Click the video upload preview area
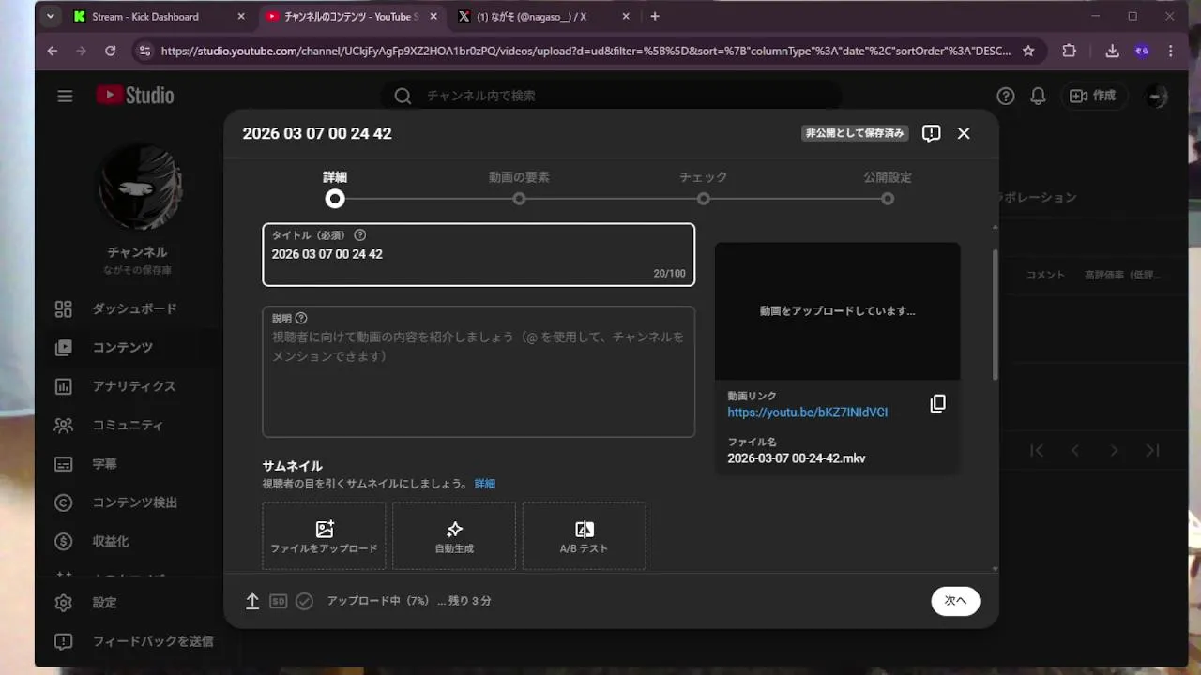Screen dimensions: 1201x675 coord(837,311)
